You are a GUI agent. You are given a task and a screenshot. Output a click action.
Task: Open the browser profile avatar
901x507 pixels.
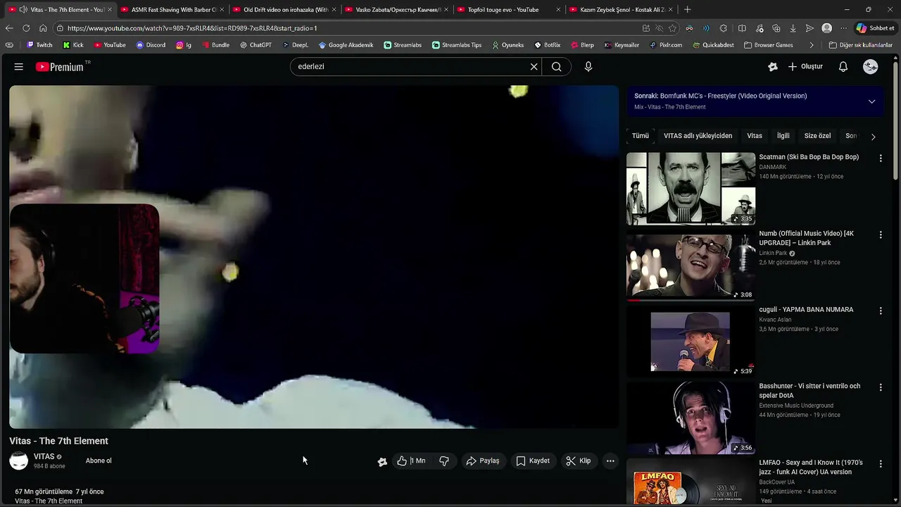(x=827, y=28)
